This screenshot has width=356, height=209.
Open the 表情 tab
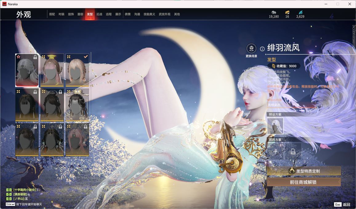[x=128, y=14]
